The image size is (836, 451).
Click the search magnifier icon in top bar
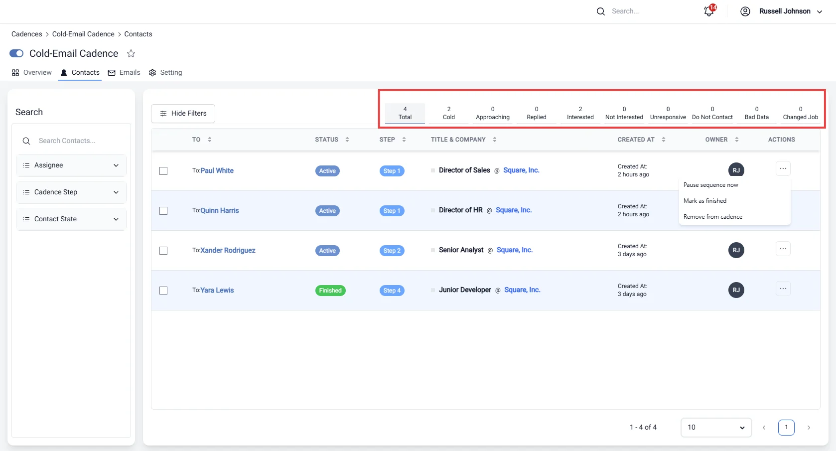click(x=601, y=11)
